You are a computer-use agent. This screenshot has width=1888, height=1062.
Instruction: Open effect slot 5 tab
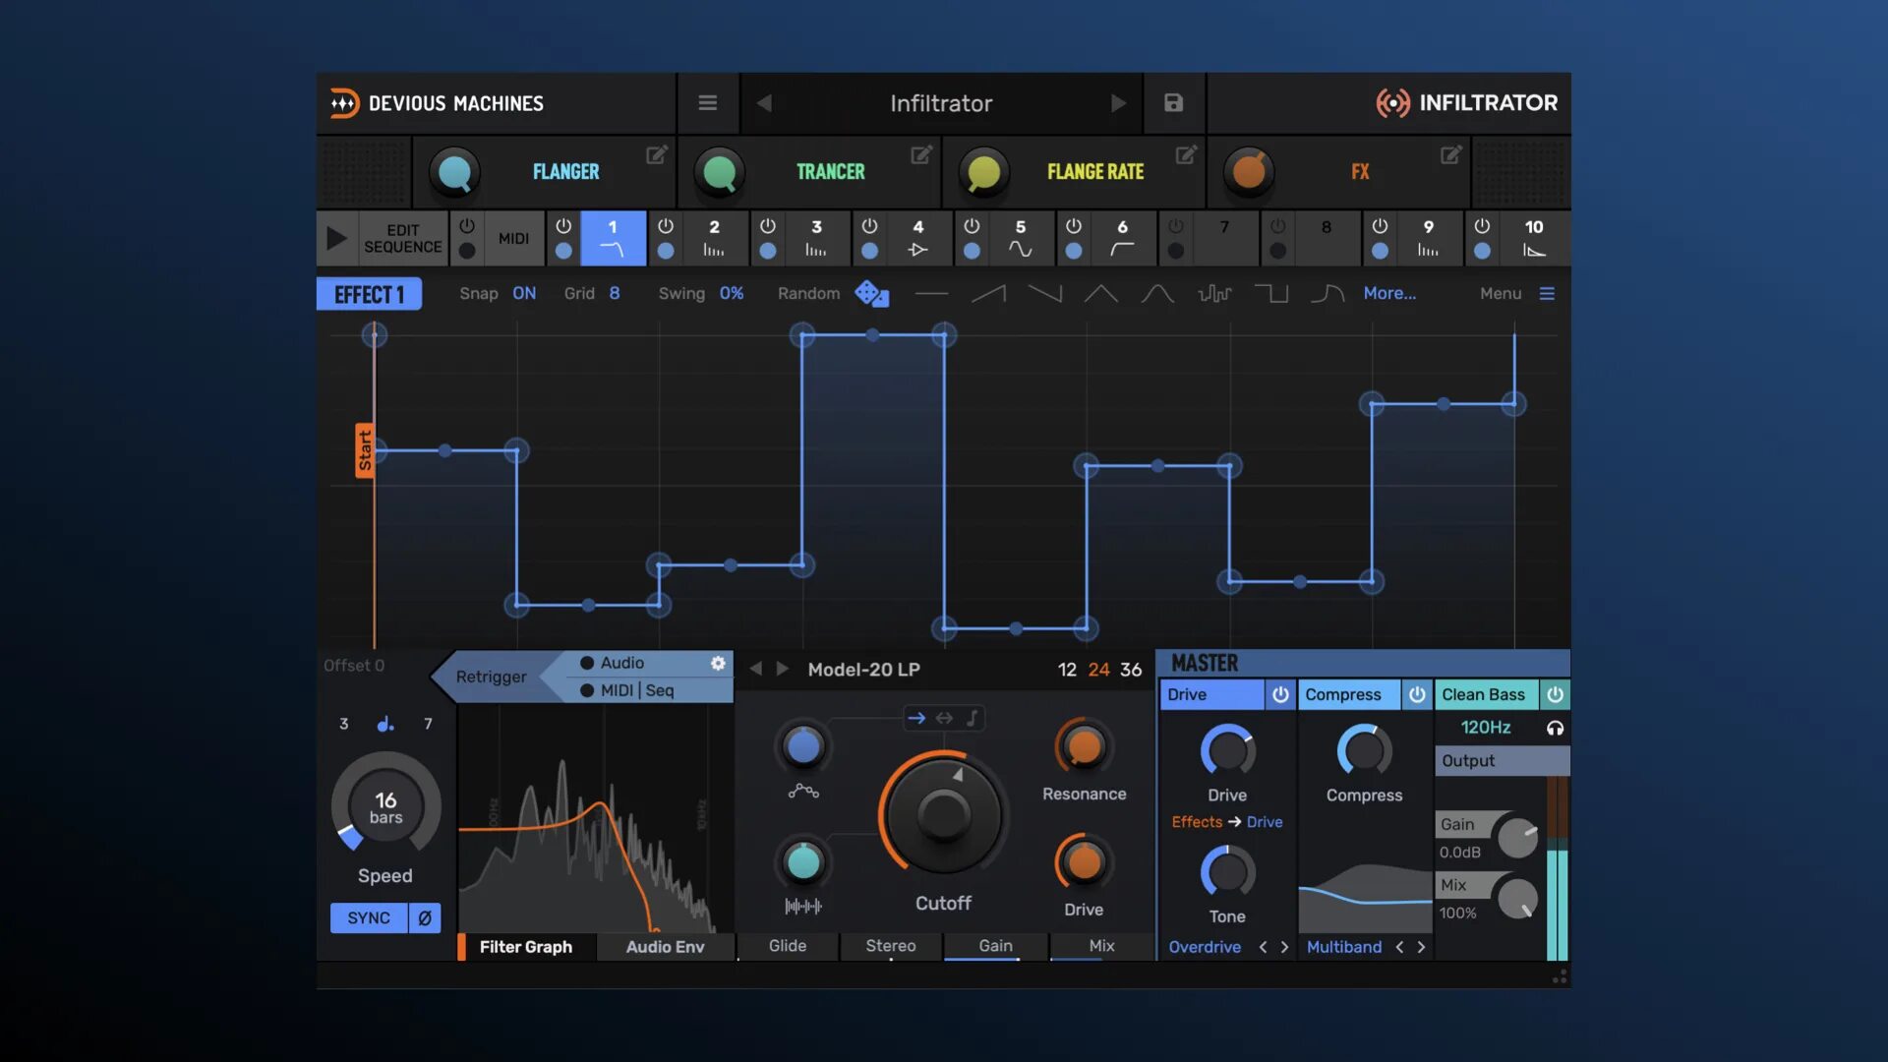[x=1020, y=238]
